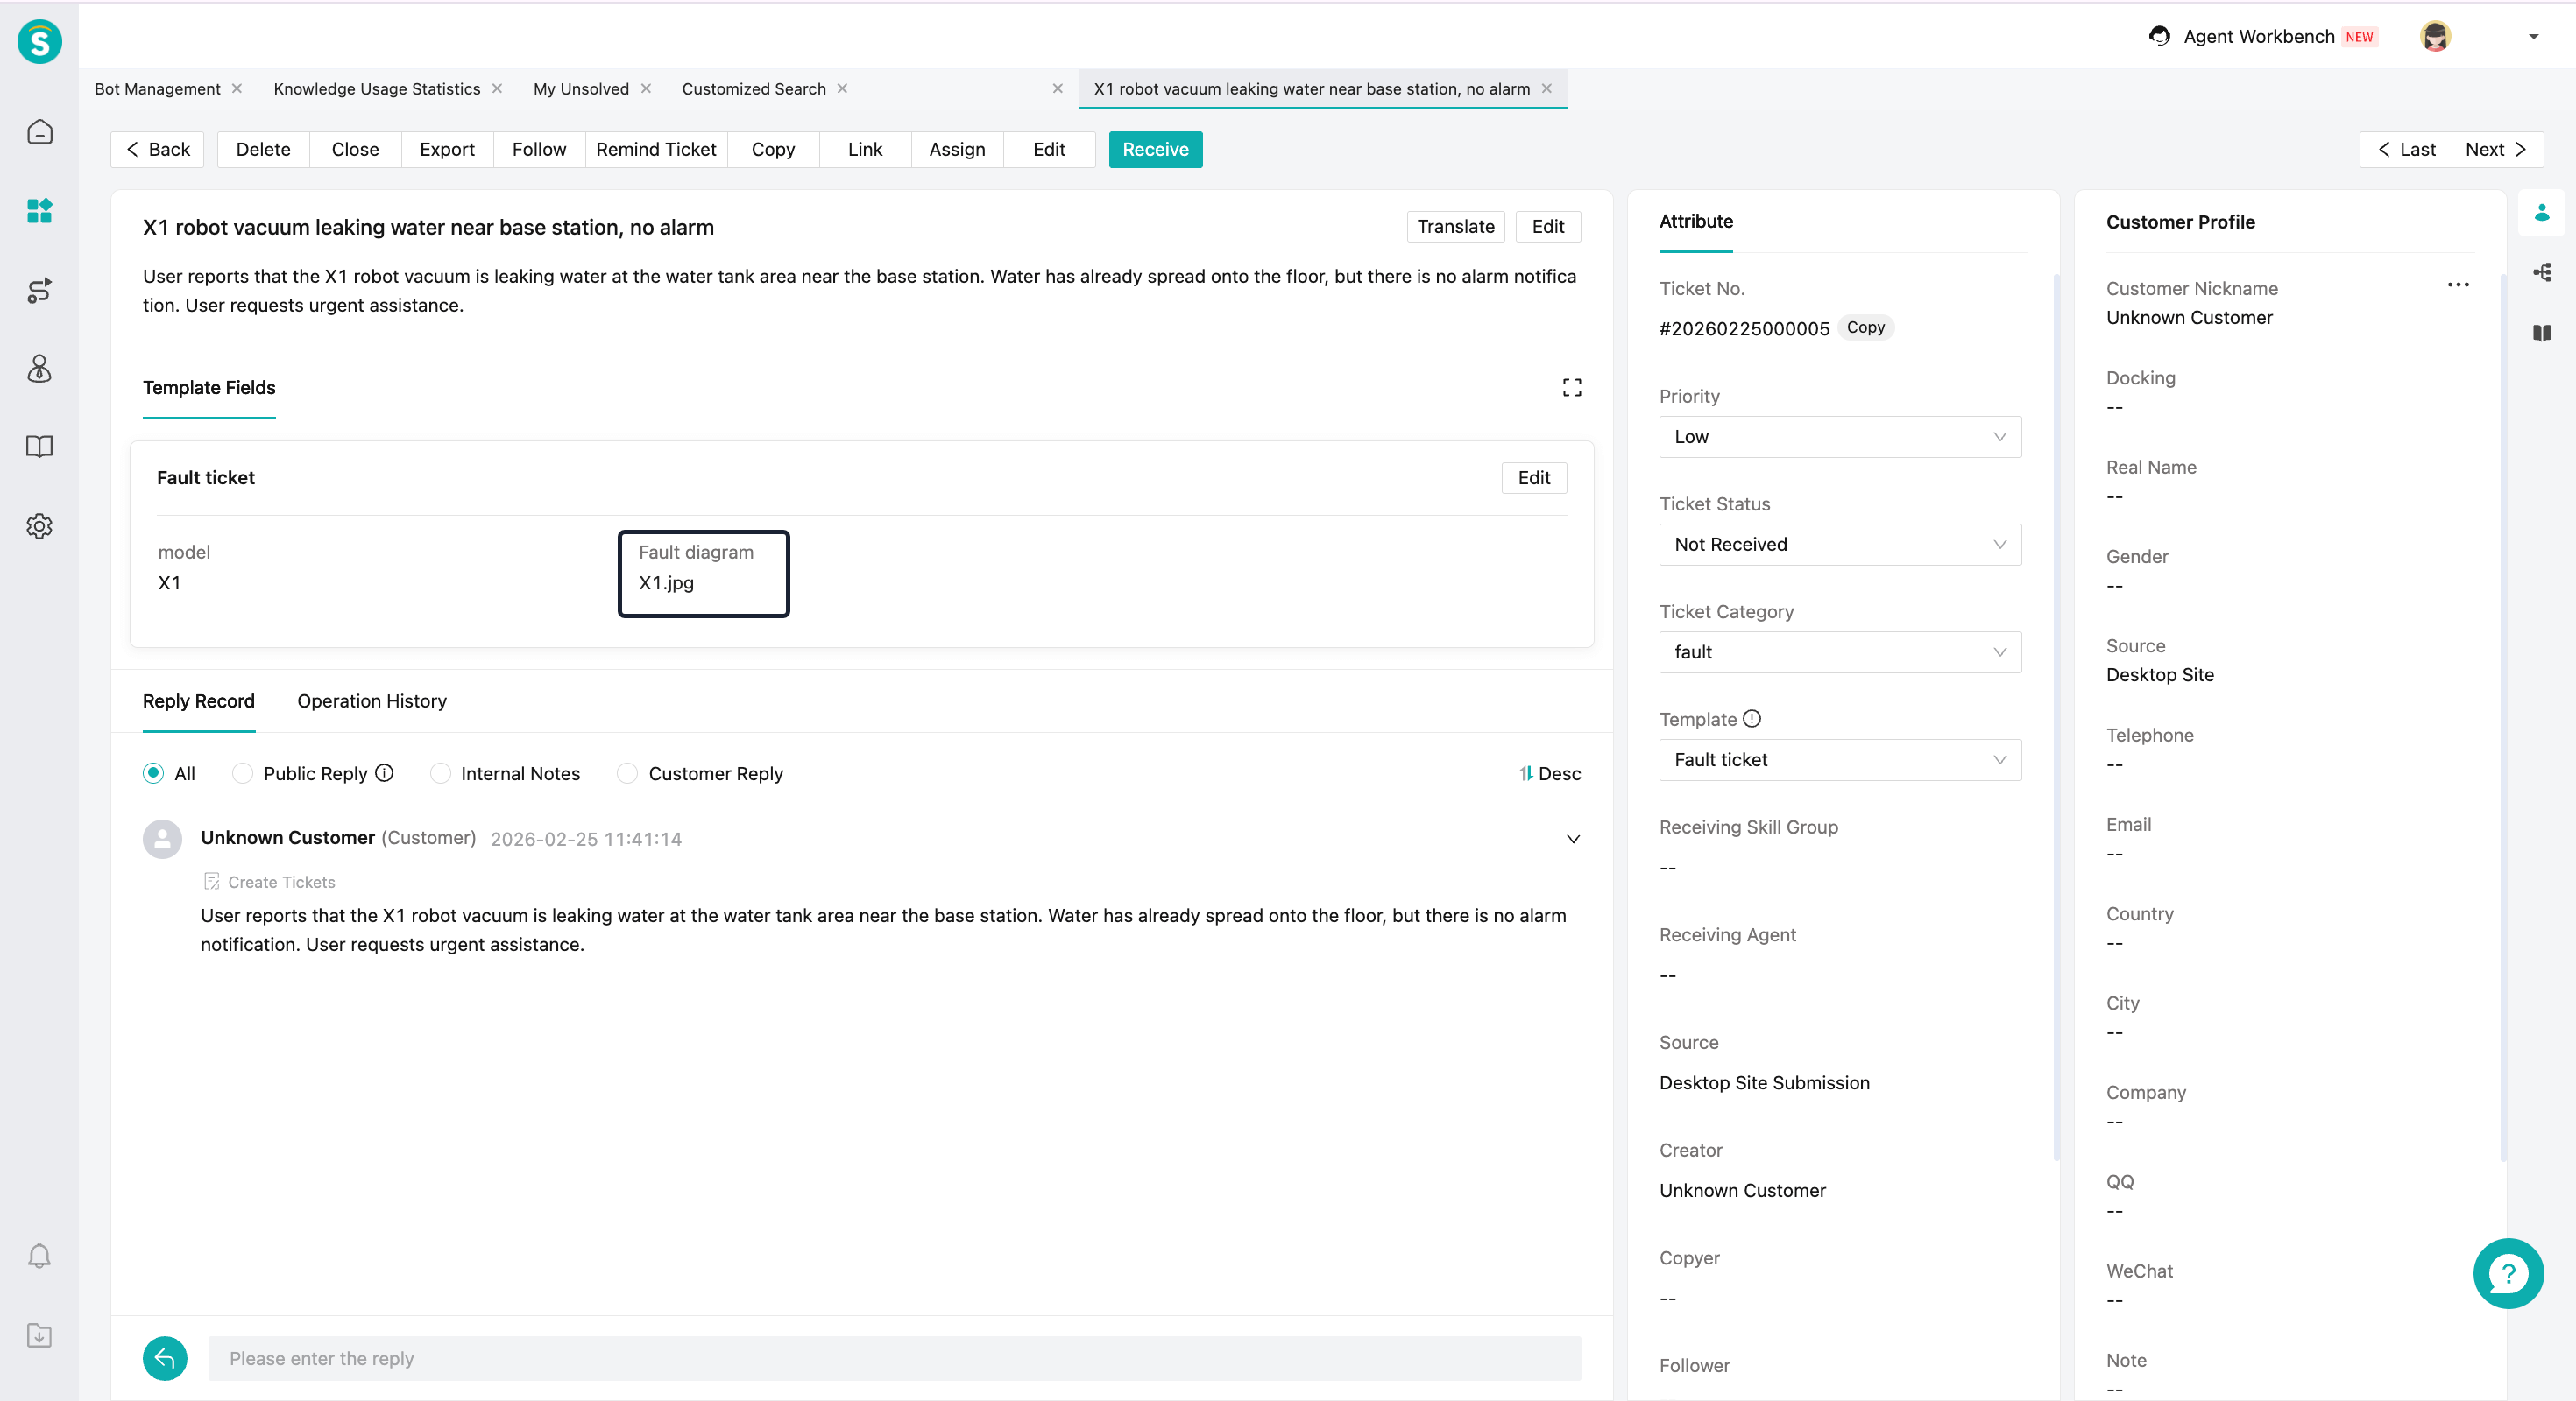
Task: Select the Public Reply radio button
Action: tap(242, 773)
